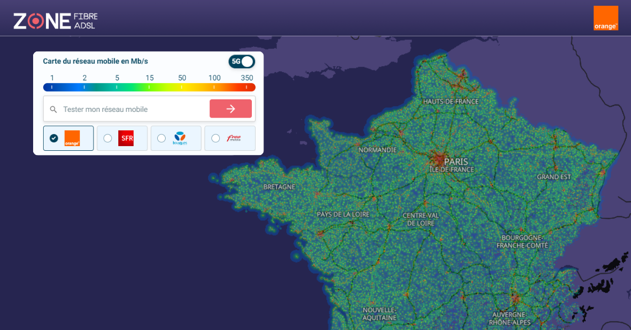Click the red arrow submit icon
The height and width of the screenshot is (330, 631).
pyautogui.click(x=230, y=108)
